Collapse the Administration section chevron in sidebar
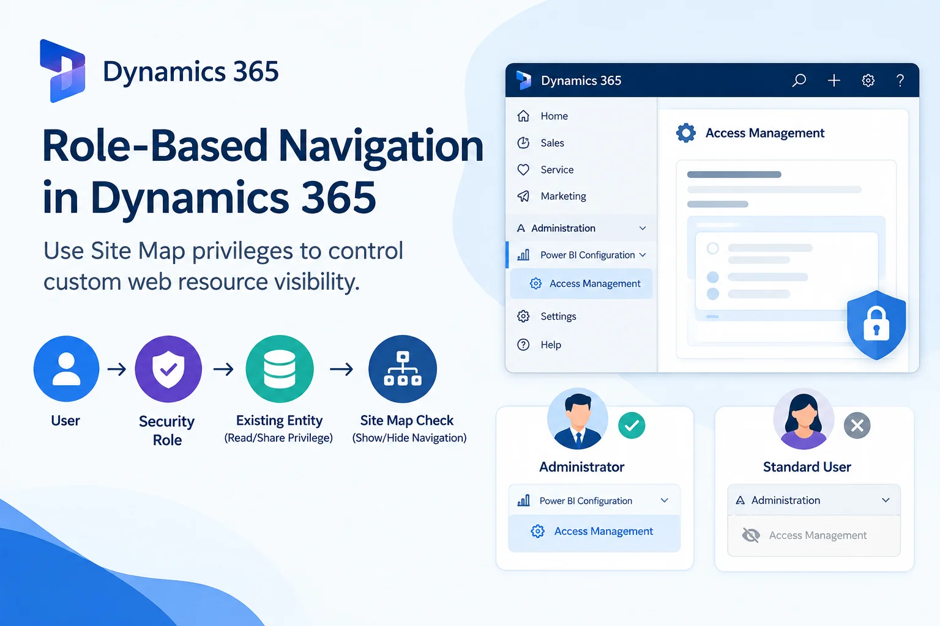940x626 pixels. click(x=643, y=228)
